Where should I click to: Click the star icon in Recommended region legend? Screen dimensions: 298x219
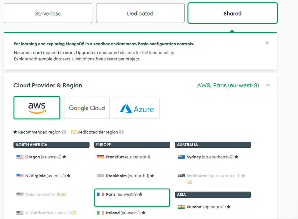(x=15, y=132)
